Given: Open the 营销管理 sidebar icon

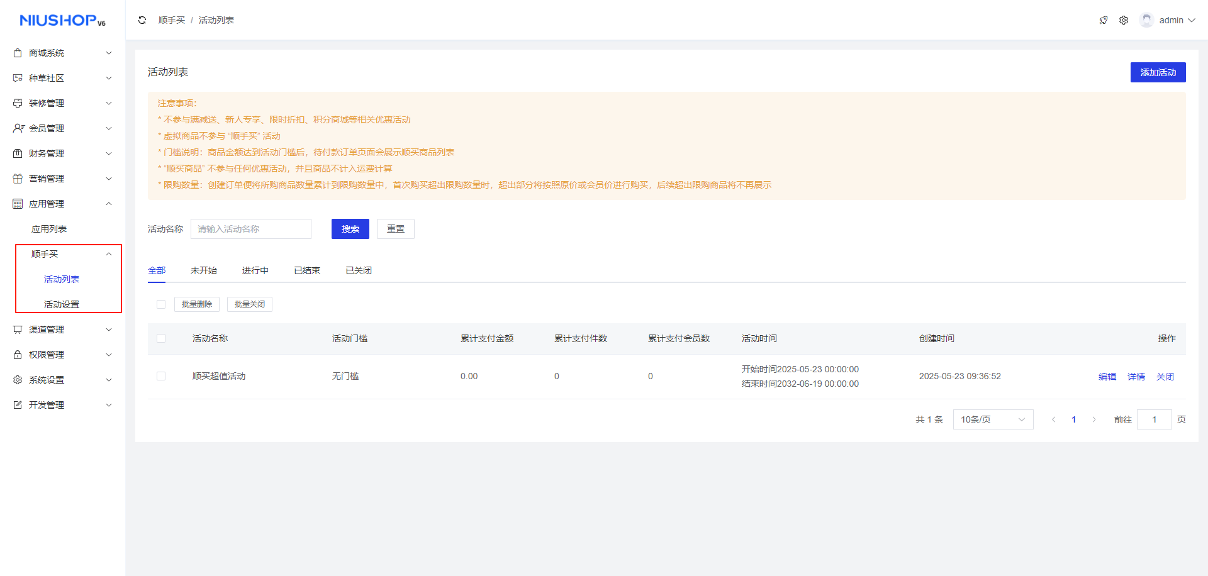Looking at the screenshot, I should click(x=17, y=179).
